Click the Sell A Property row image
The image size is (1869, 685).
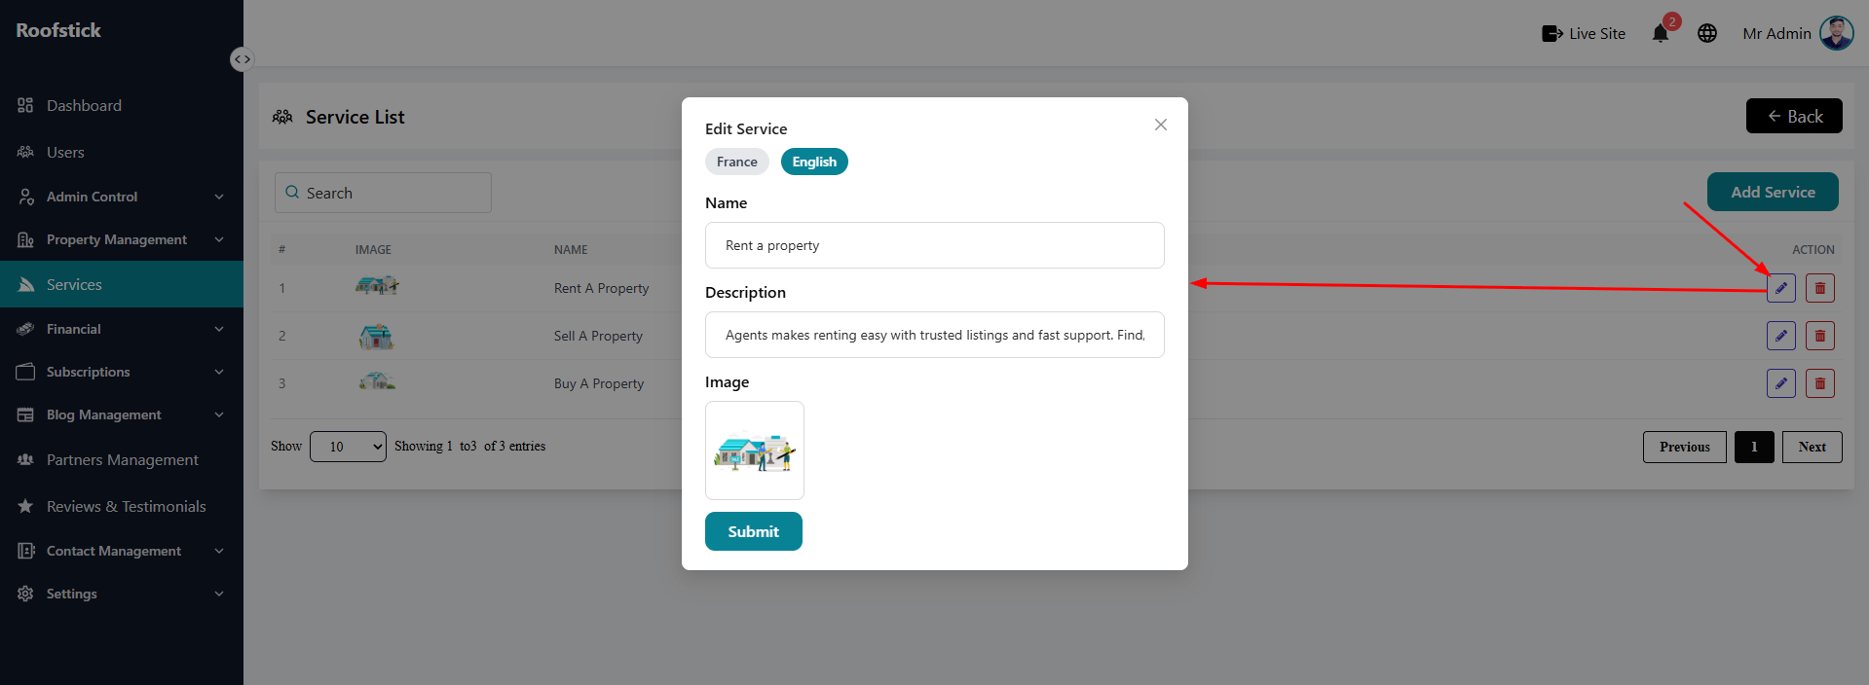376,336
